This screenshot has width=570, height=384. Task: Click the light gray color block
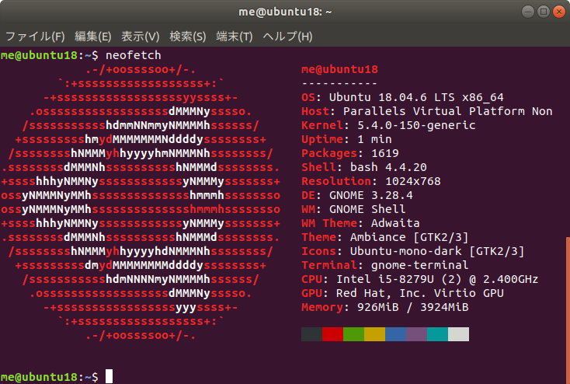(458, 334)
